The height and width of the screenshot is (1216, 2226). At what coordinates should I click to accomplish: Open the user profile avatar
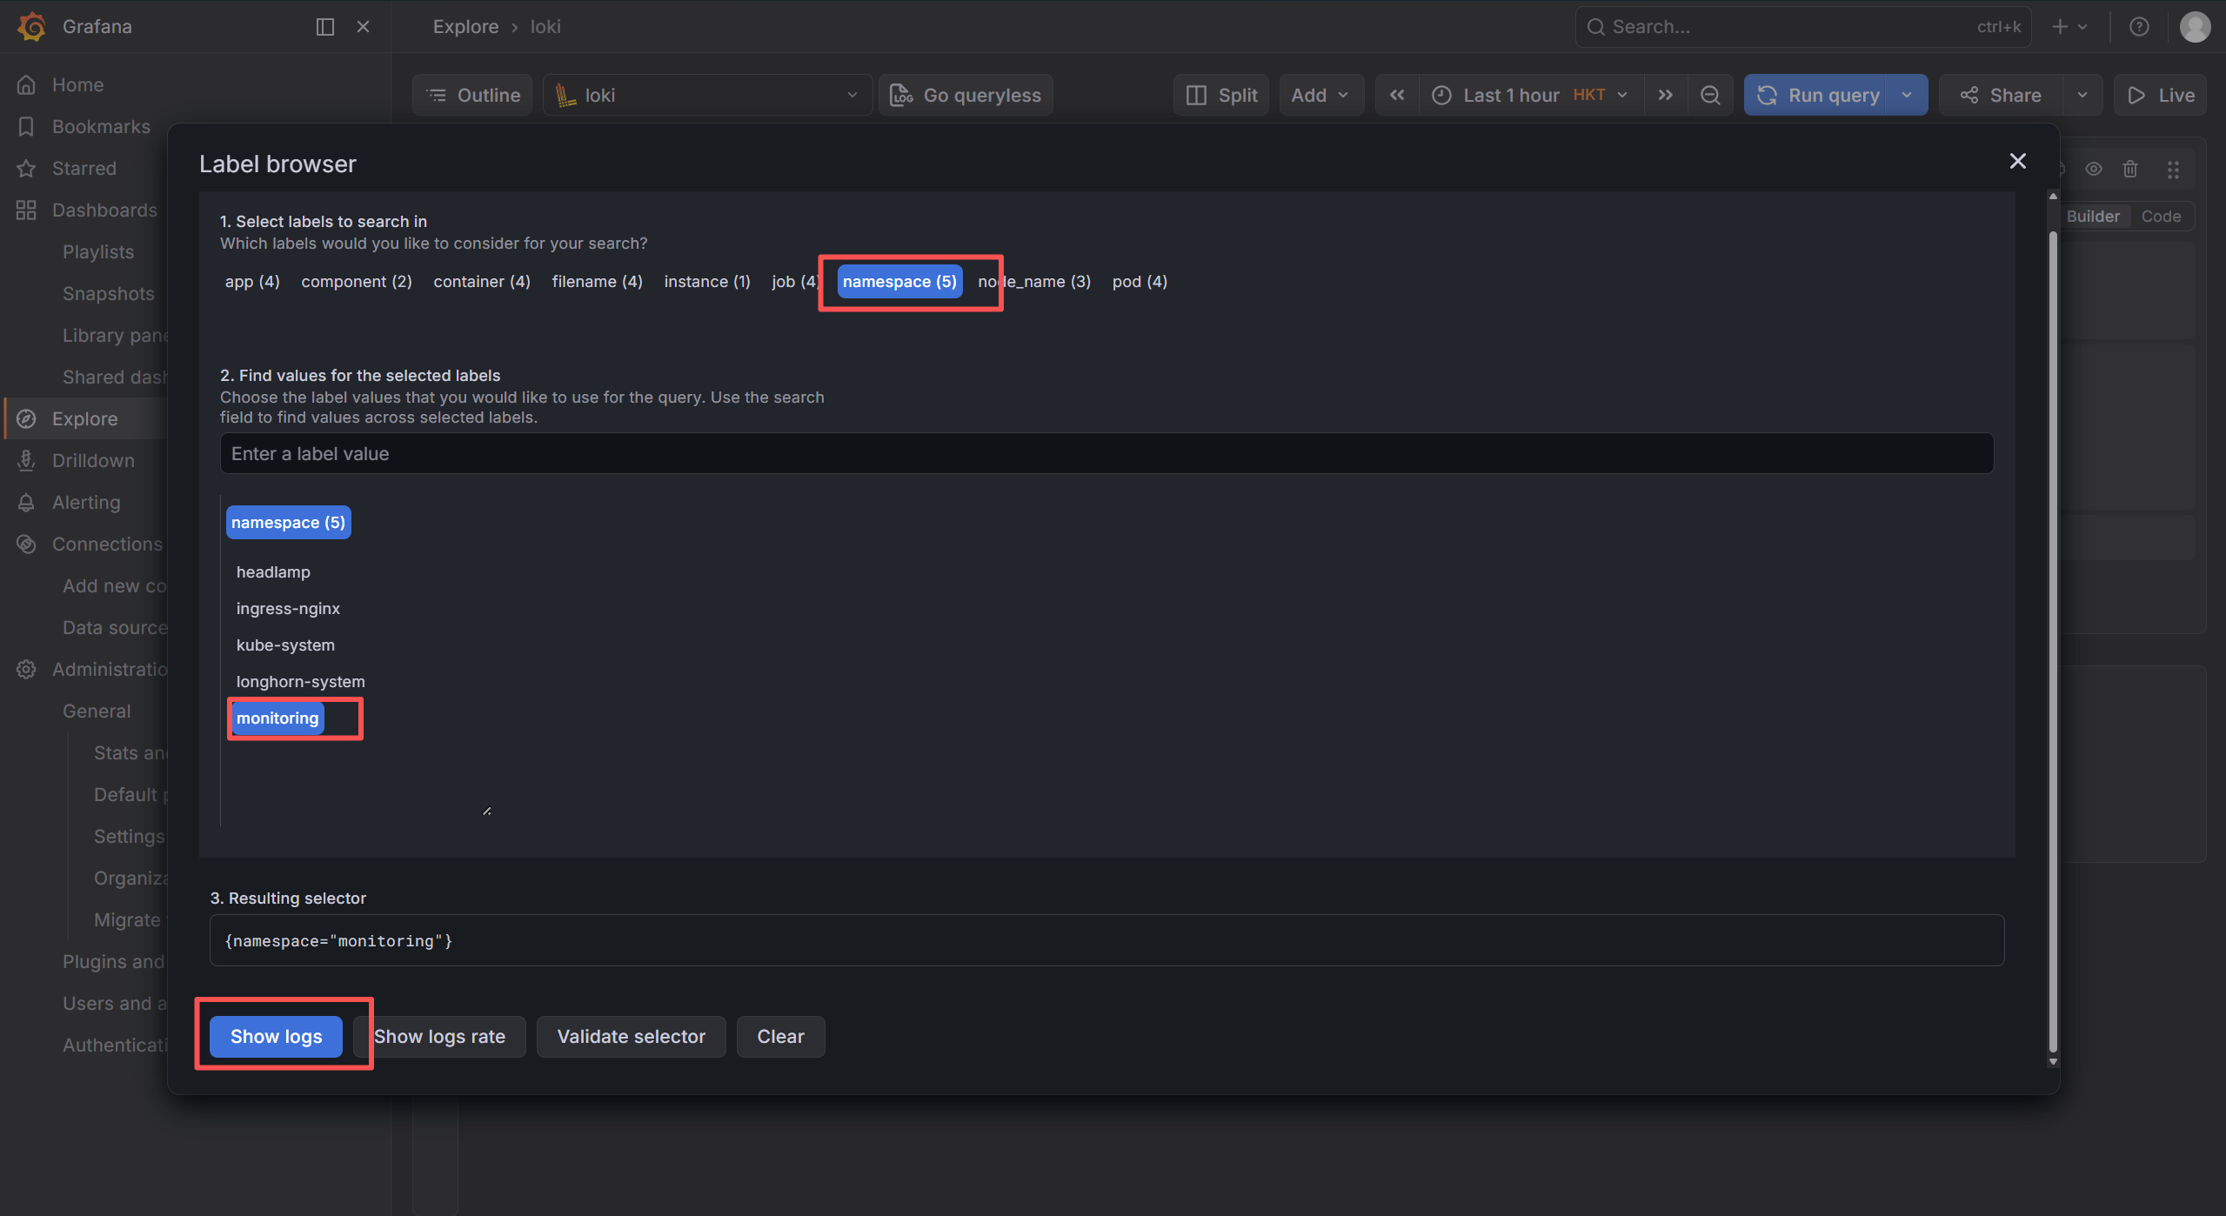tap(2195, 27)
